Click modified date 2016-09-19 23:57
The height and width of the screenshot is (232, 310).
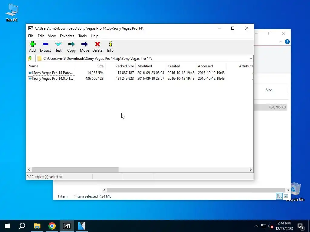pyautogui.click(x=151, y=78)
